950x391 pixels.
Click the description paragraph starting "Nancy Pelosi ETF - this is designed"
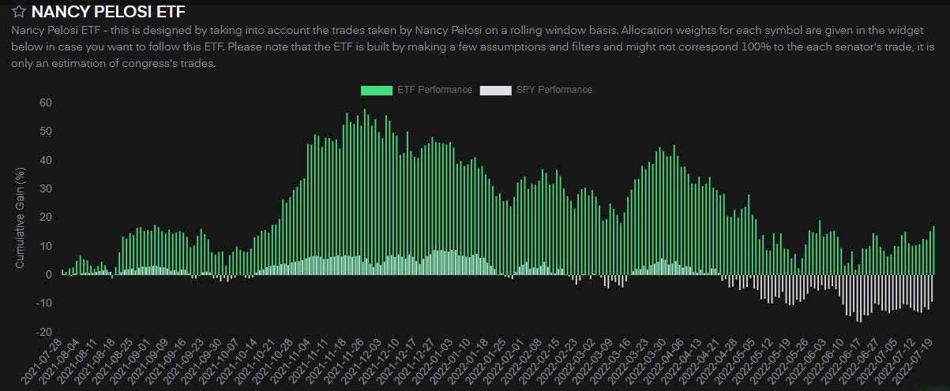[x=475, y=47]
